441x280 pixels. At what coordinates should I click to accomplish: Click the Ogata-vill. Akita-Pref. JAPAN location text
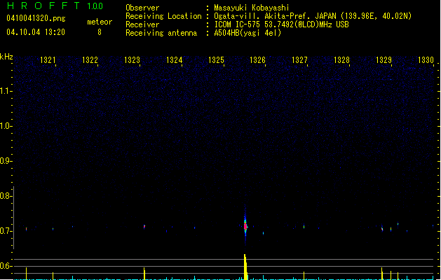[x=313, y=16]
